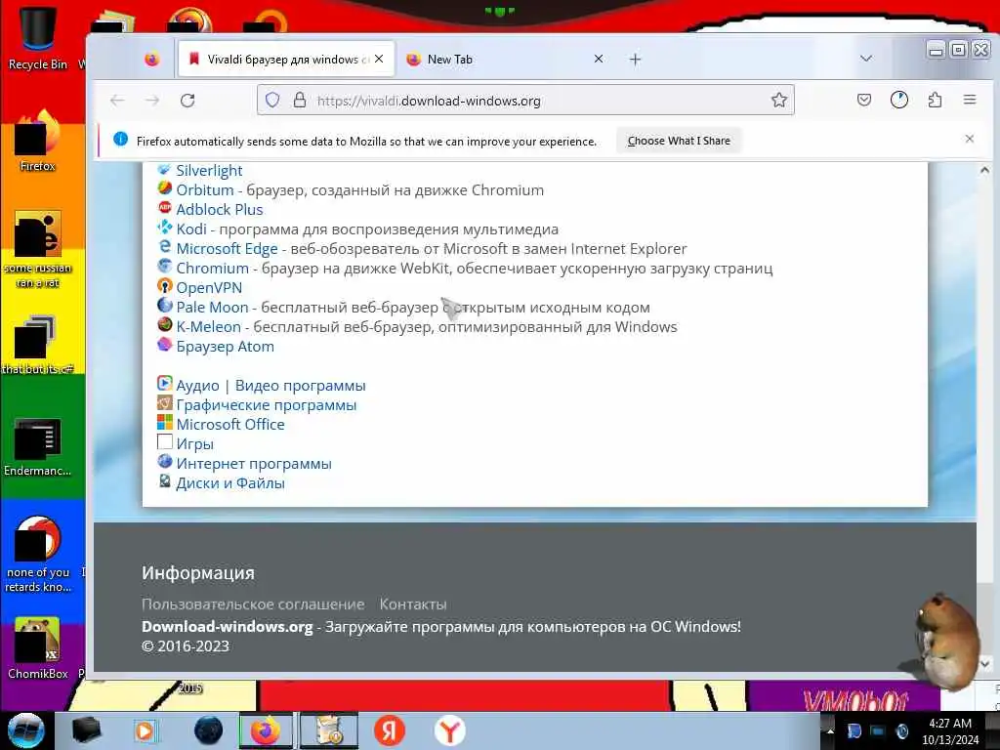1000x750 pixels.
Task: Click the OpenVPN orange icon
Action: pos(164,286)
